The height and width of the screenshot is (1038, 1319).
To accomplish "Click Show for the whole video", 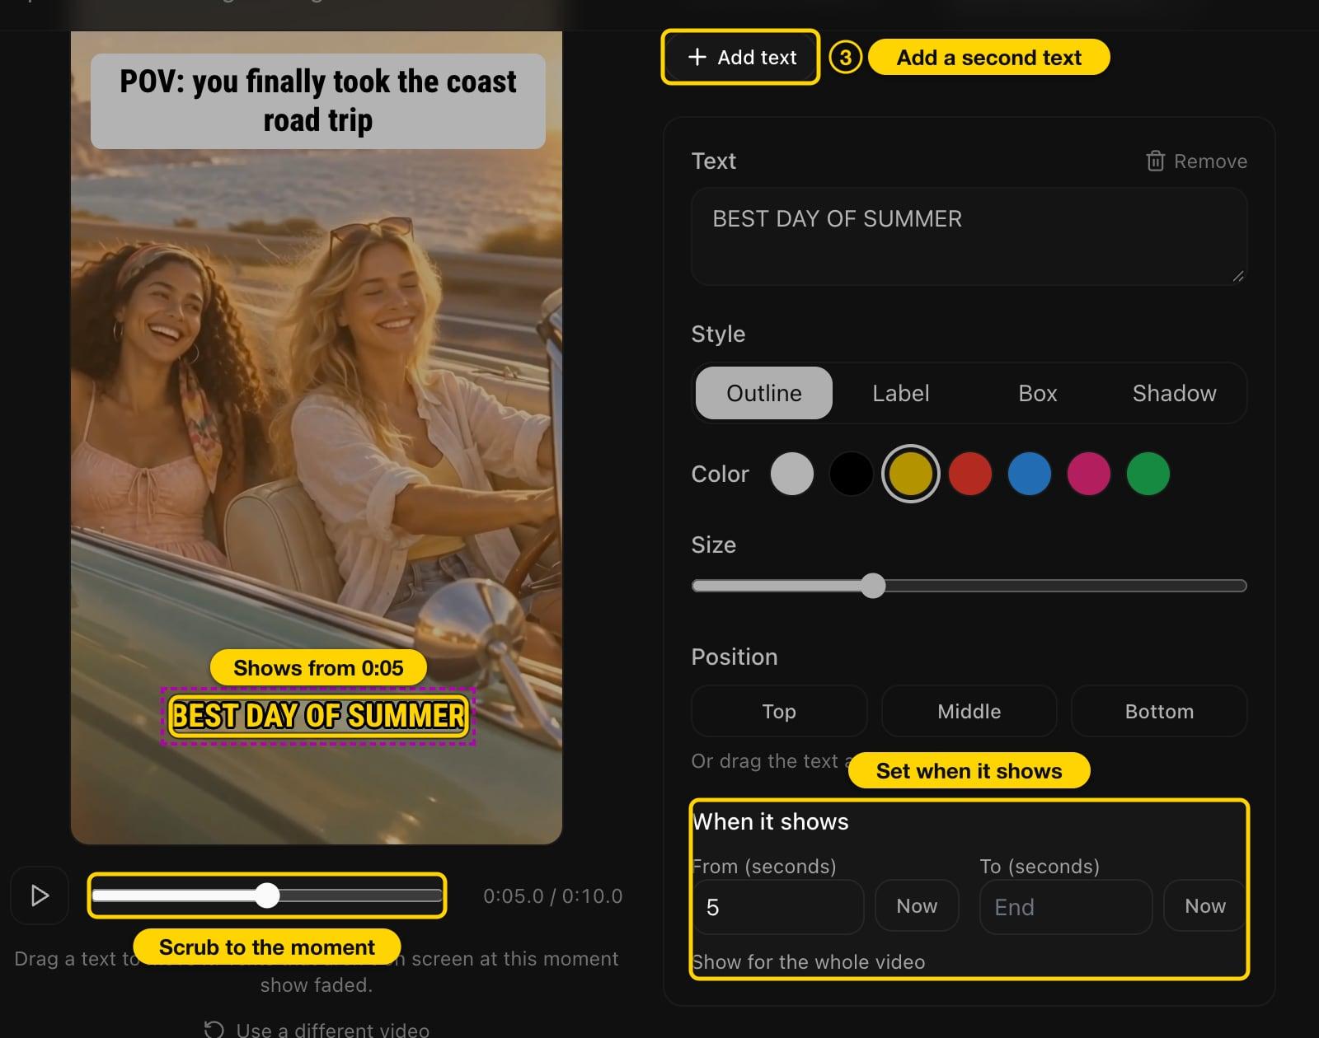I will tap(809, 961).
